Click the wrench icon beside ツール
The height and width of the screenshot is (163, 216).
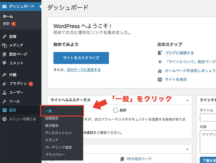pos(4,101)
